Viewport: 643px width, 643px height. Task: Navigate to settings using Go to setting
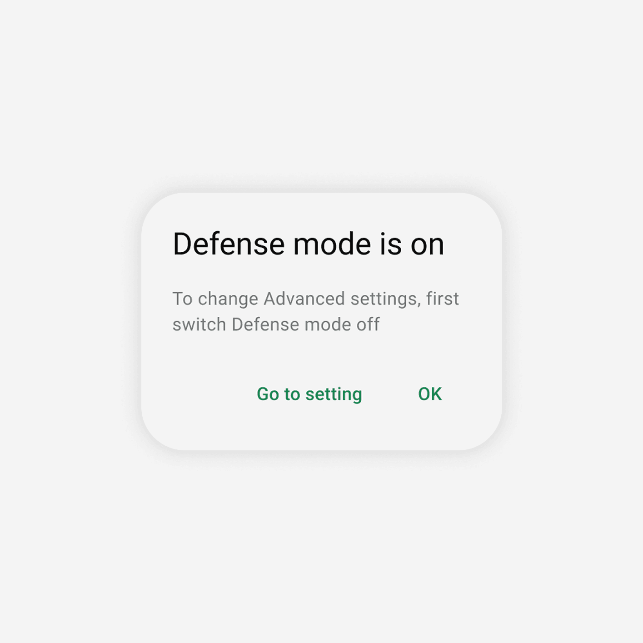309,394
